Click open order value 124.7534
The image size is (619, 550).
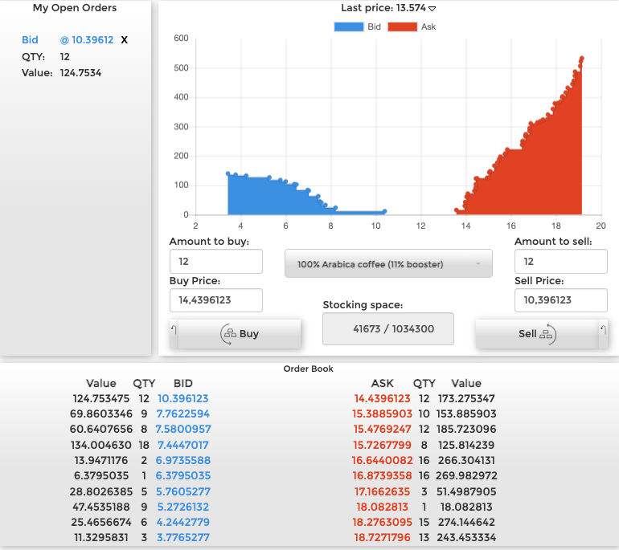coord(80,73)
